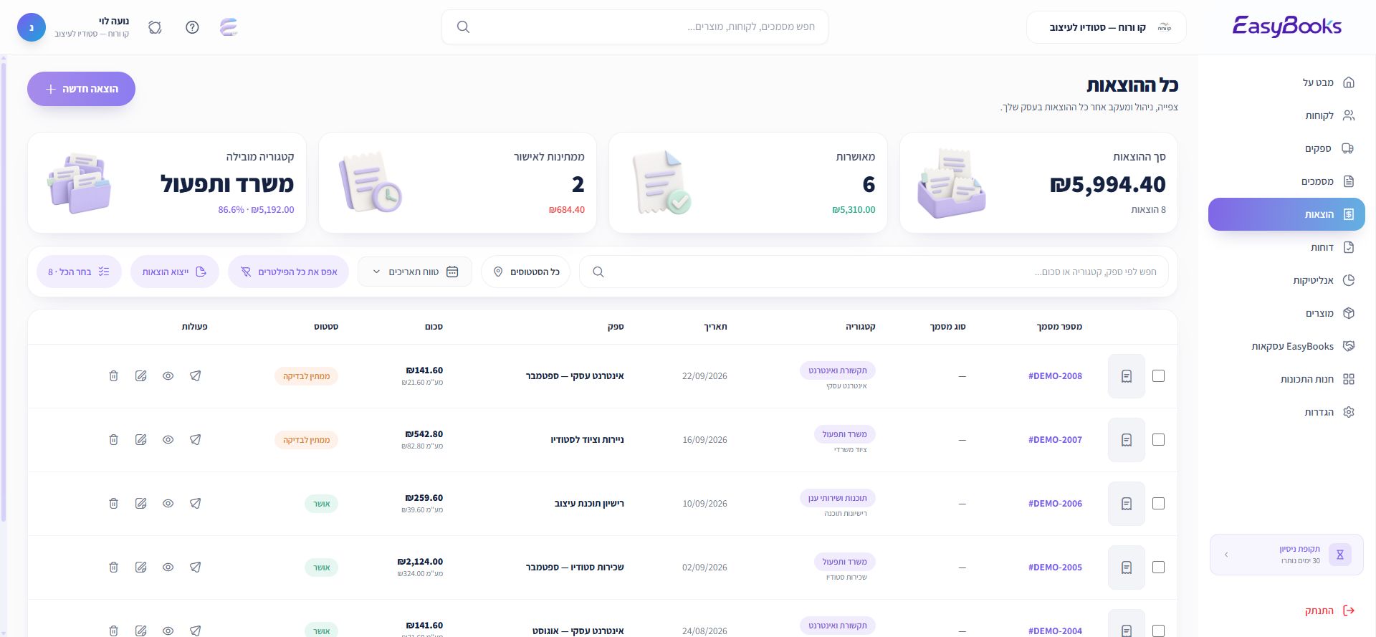1376x637 pixels.
Task: View expense DEMO-2008 with eye icon
Action: (x=168, y=376)
